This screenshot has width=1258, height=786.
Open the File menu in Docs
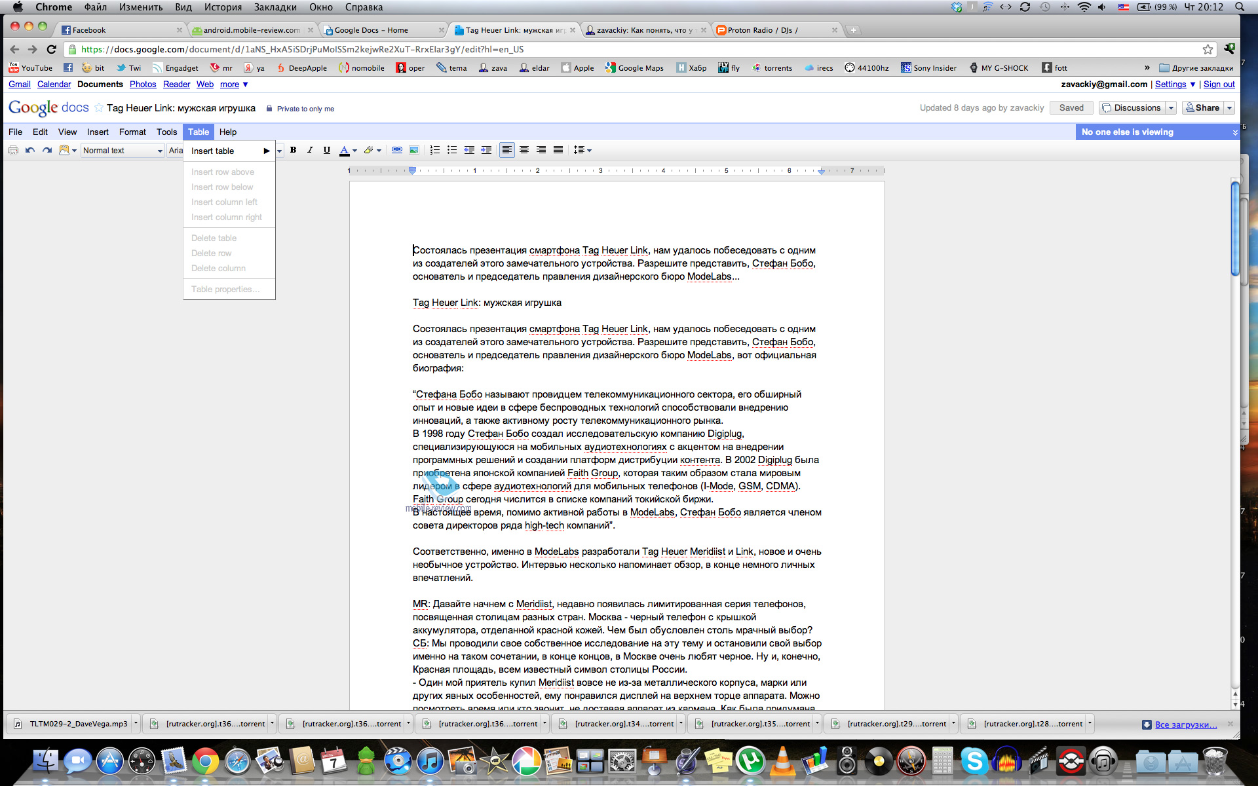pos(16,132)
